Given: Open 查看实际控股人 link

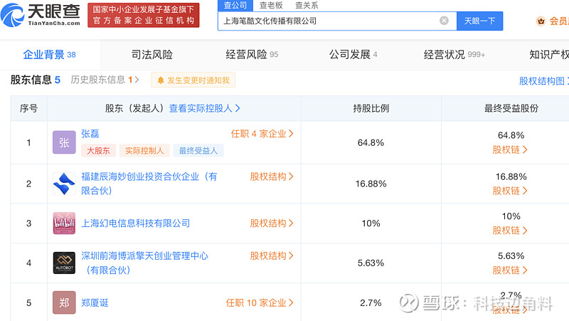Looking at the screenshot, I should click(x=204, y=108).
